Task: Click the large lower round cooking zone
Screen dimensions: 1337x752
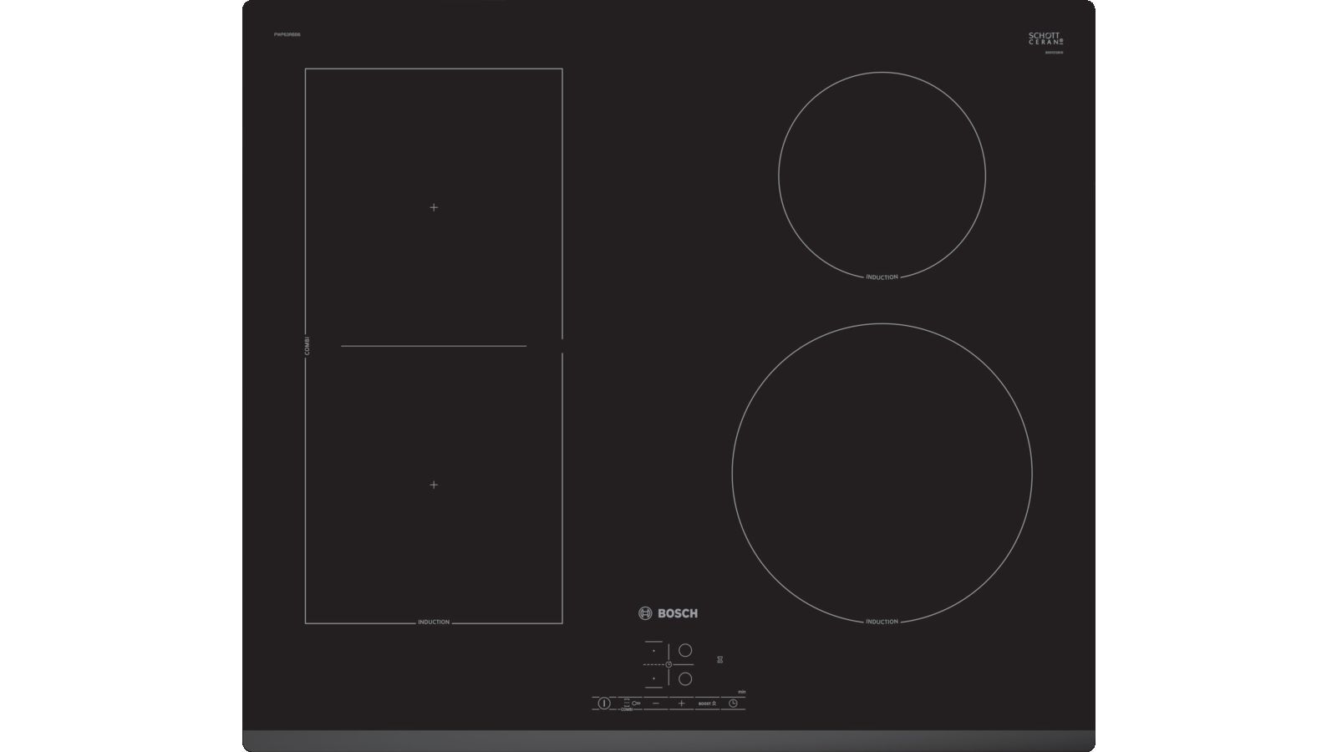Action: (882, 474)
